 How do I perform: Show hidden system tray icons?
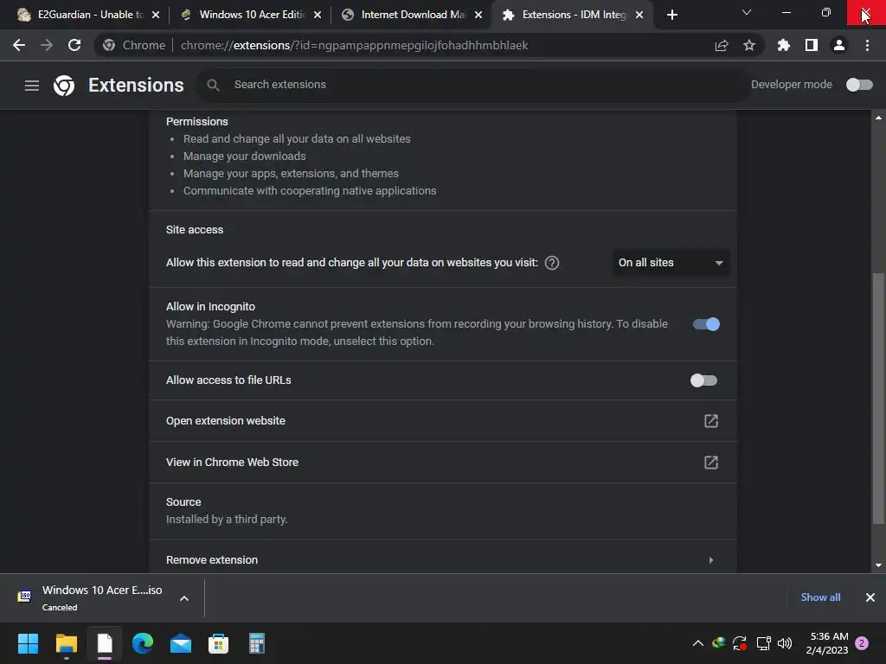click(698, 643)
